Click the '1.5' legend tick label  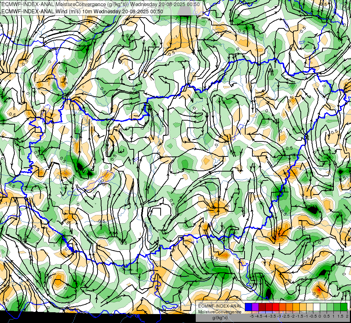click(x=340, y=316)
